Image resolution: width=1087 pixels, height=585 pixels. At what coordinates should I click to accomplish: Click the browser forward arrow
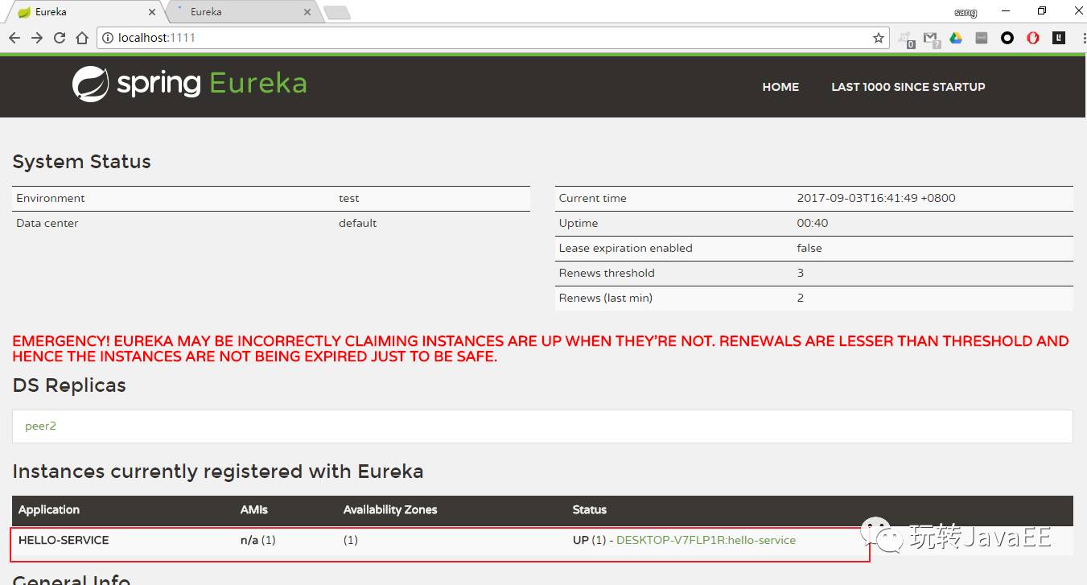37,38
